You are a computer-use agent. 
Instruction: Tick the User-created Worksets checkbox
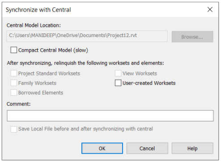[x=118, y=83]
